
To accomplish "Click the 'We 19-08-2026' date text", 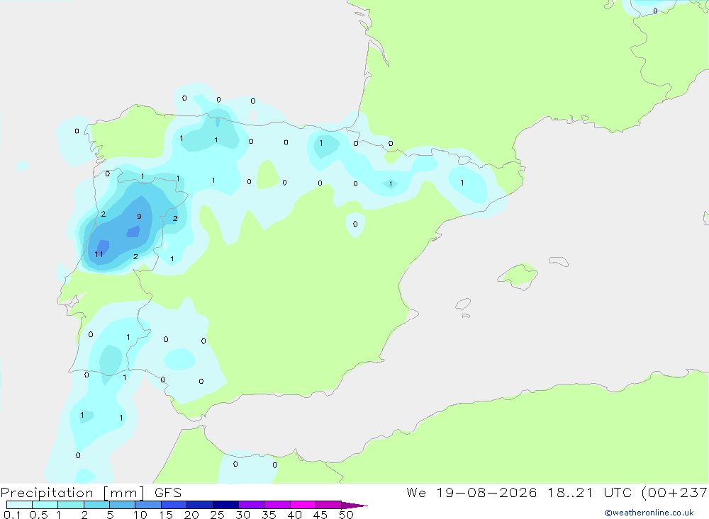I will click(x=471, y=493).
